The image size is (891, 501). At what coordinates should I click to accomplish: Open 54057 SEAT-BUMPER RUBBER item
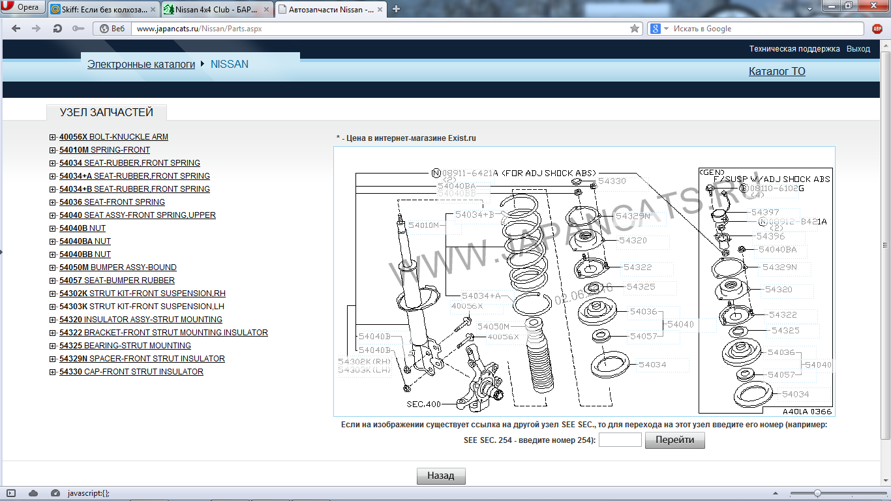point(117,281)
